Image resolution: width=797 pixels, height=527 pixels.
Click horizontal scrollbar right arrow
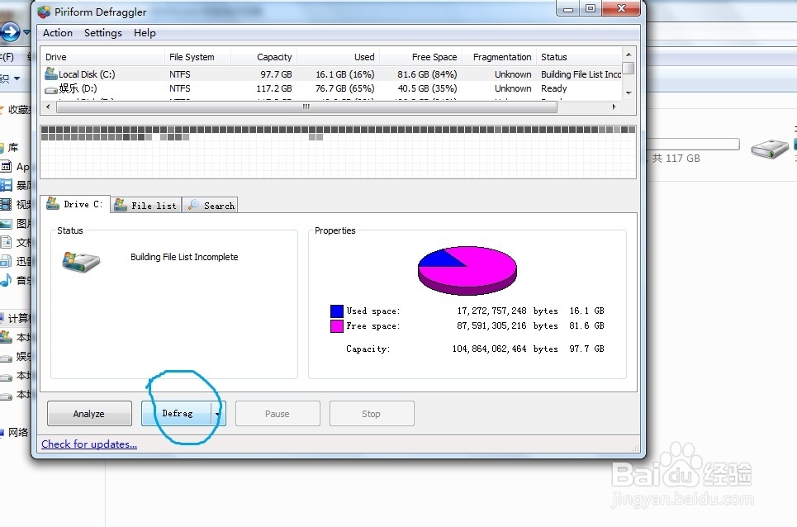[x=614, y=107]
